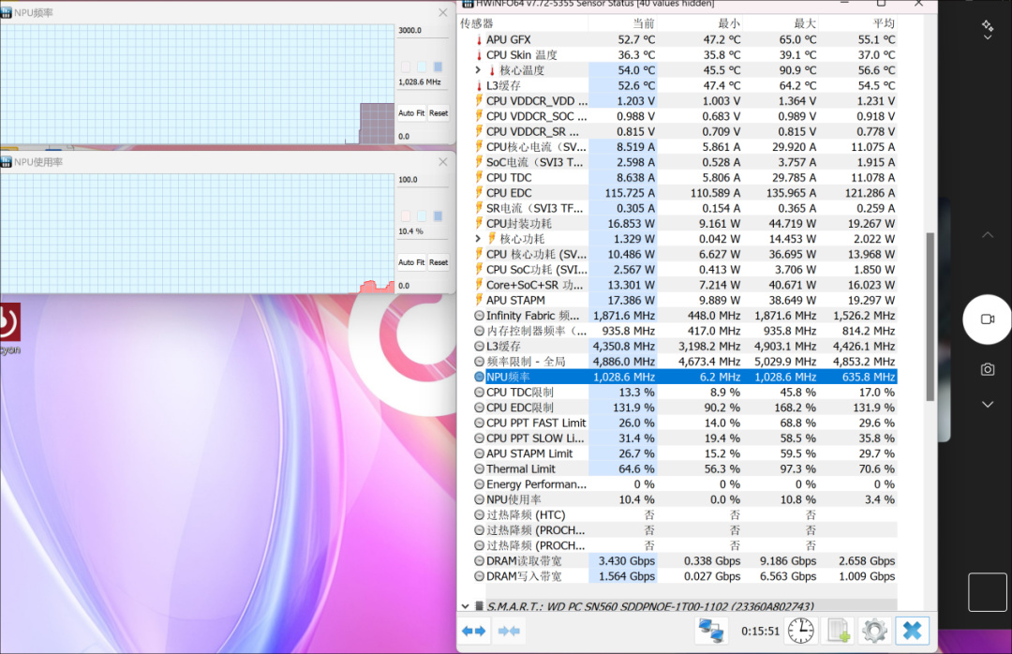The width and height of the screenshot is (1012, 654).
Task: Click thermometer icon beside CPU Skin 温度
Action: point(479,55)
